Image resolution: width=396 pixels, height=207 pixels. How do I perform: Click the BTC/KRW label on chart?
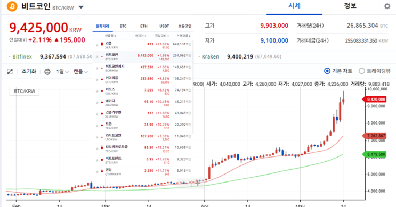(x=25, y=92)
